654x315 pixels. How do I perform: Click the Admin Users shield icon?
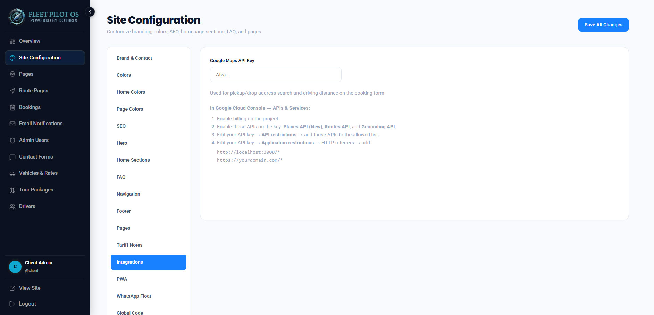[12, 141]
